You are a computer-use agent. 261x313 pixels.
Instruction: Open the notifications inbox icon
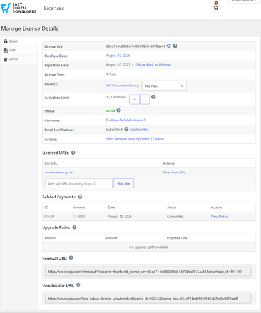tap(216, 8)
